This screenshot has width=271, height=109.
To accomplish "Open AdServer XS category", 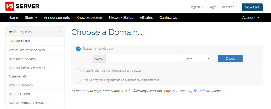I will click(x=35, y=77).
